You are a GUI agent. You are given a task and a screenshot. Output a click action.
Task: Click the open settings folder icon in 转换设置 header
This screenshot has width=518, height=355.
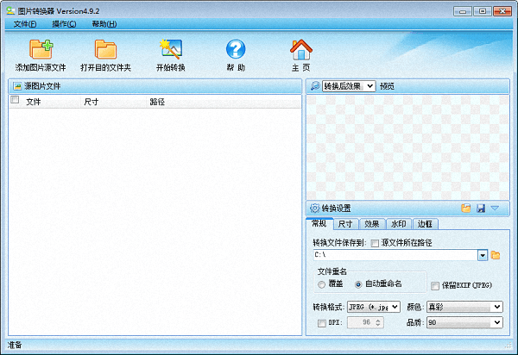tap(466, 208)
